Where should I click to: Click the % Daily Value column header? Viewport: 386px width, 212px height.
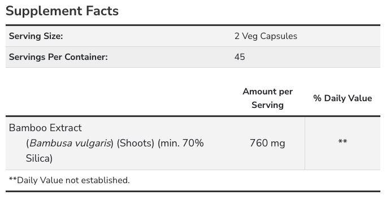pos(342,98)
